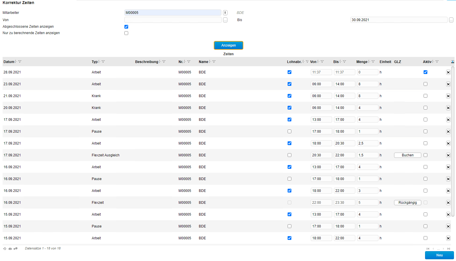Click the export icon beside the print icon

[16, 249]
